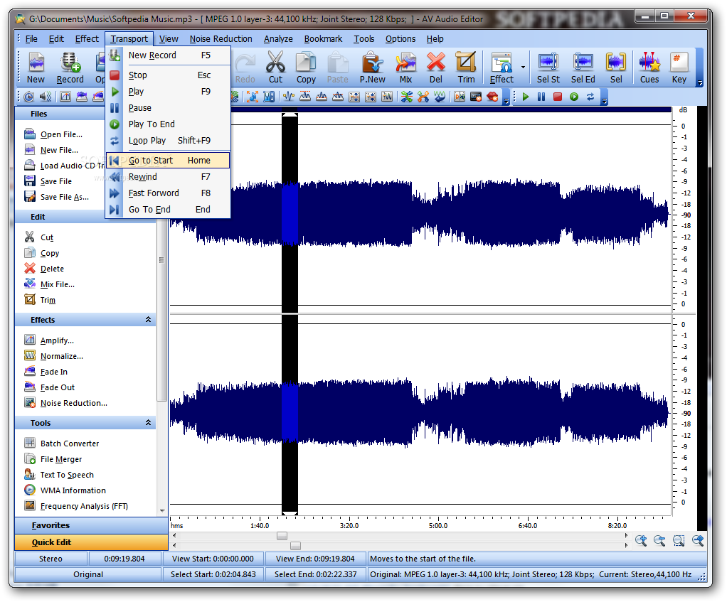This screenshot has height=602, width=727.
Task: Click the Sel Ed select-to-end button
Action: 583,68
